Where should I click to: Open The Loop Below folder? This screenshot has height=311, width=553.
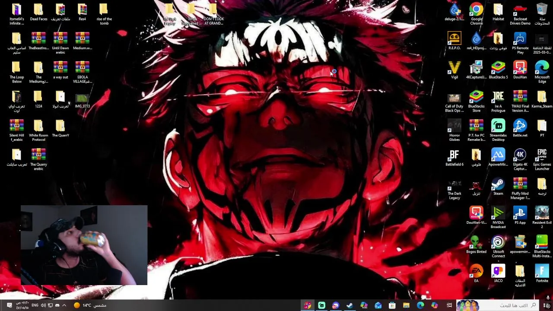point(16,72)
